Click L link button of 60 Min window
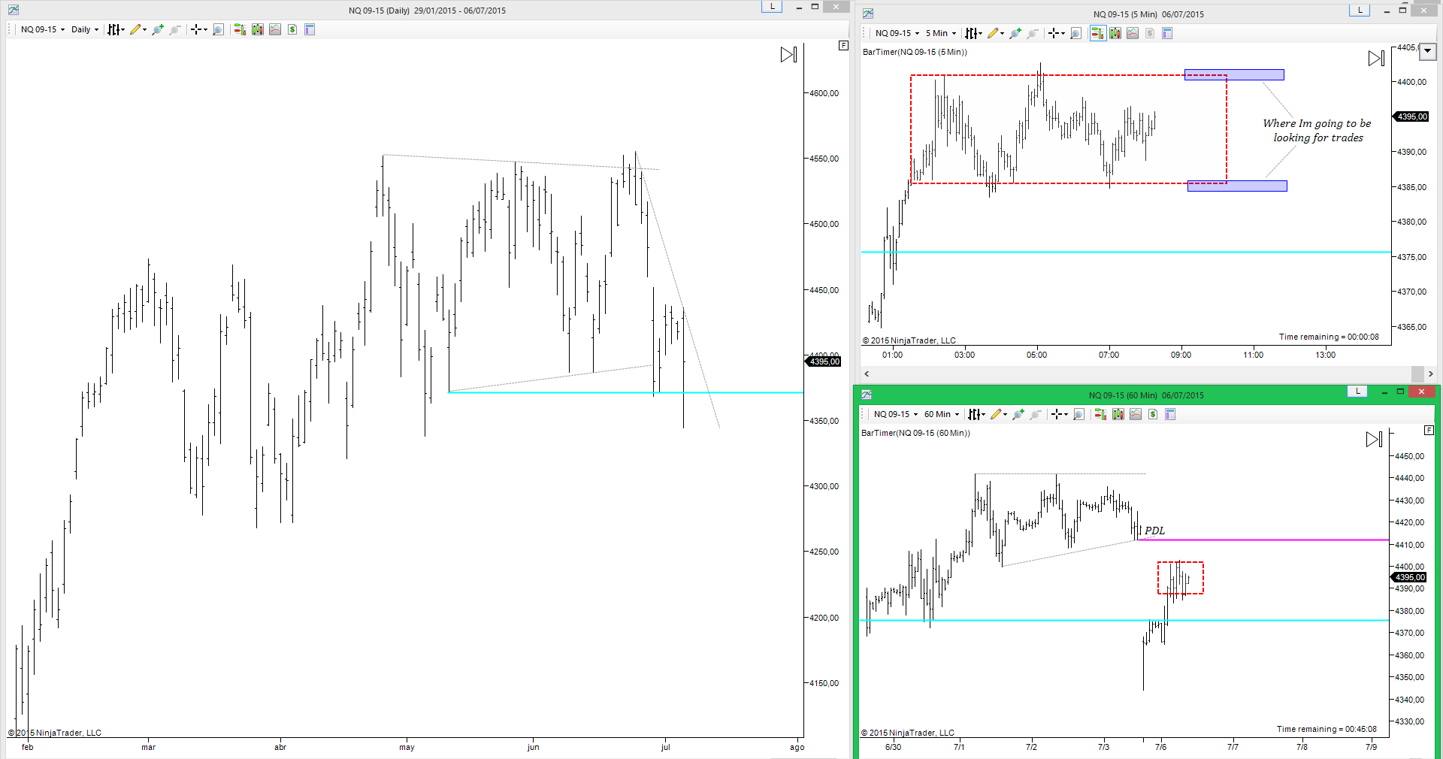Screen dimensions: 1443x759 (1357, 392)
